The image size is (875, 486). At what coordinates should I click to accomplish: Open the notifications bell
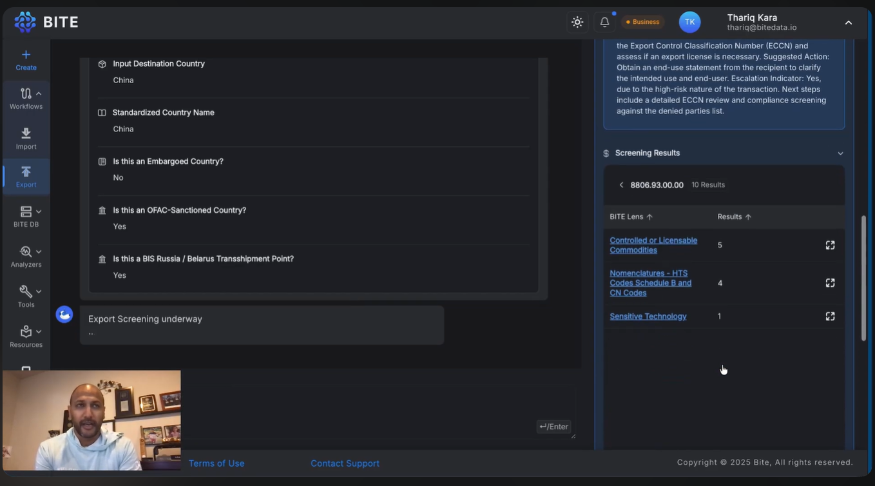point(604,22)
